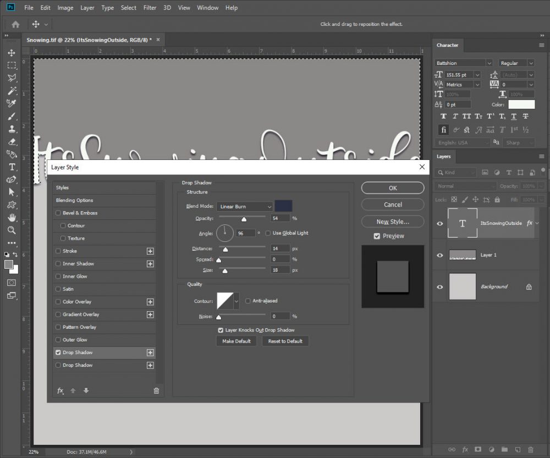
Task: Open the Filter menu
Action: coord(150,8)
